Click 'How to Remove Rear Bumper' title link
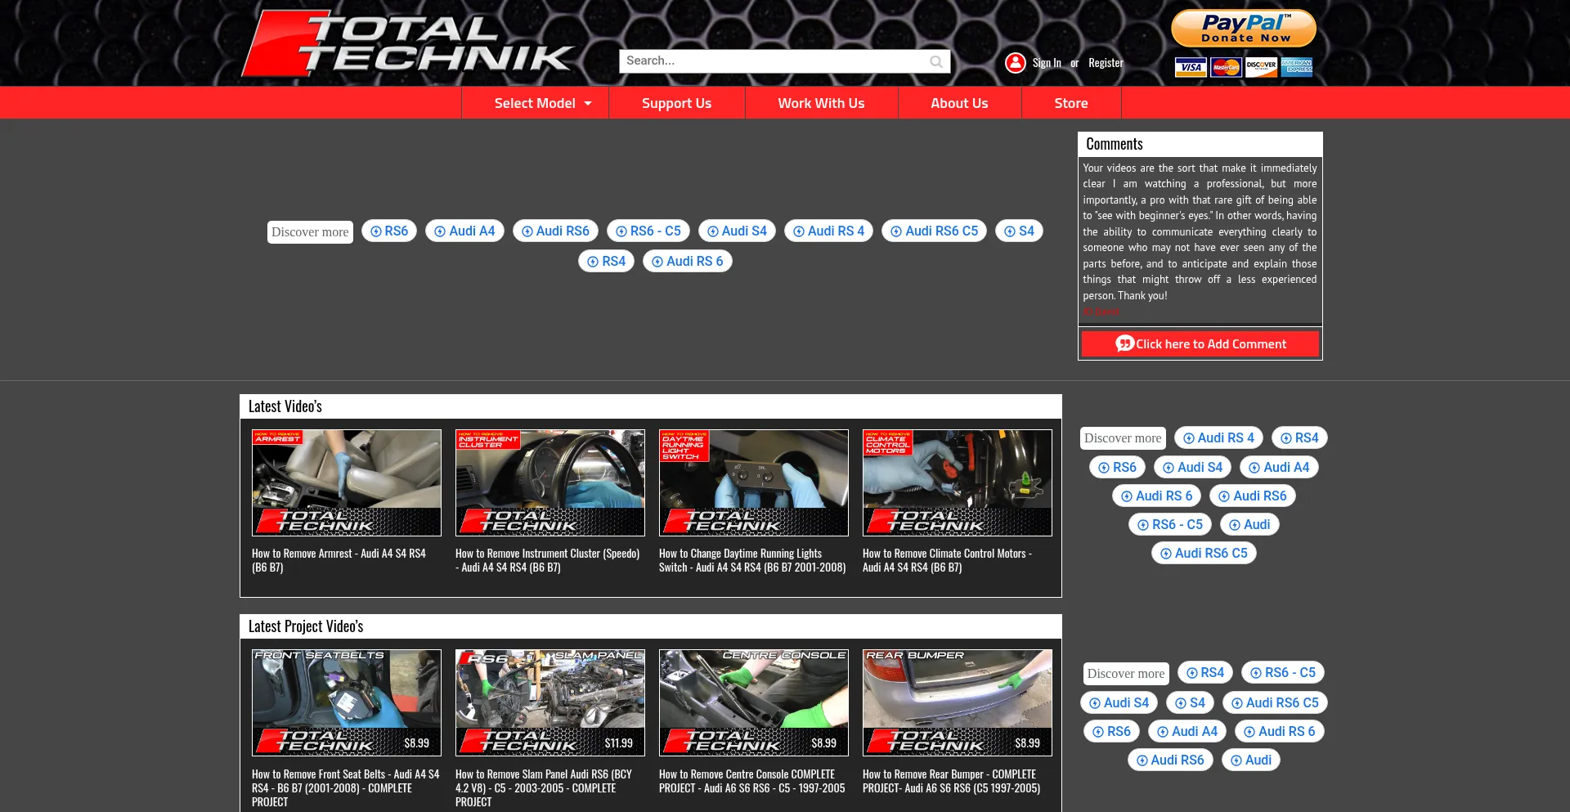Image resolution: width=1570 pixels, height=812 pixels. coord(952,782)
